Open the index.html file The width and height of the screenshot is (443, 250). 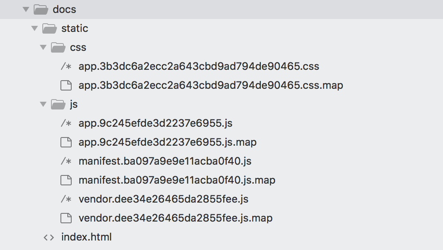[86, 237]
